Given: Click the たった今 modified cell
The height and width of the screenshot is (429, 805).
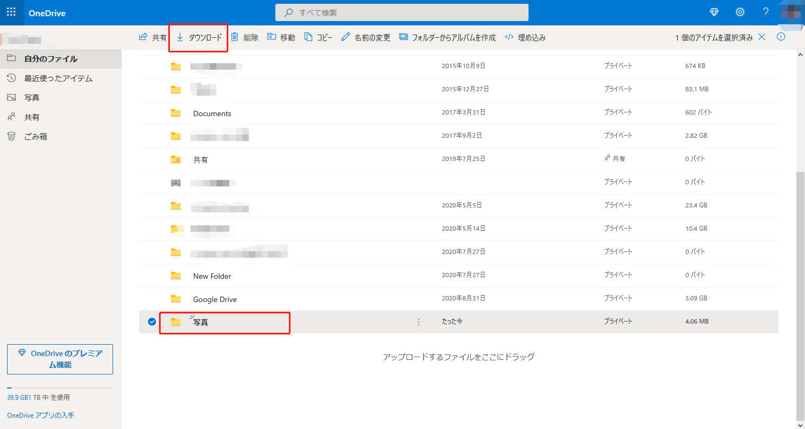Looking at the screenshot, I should click(452, 321).
